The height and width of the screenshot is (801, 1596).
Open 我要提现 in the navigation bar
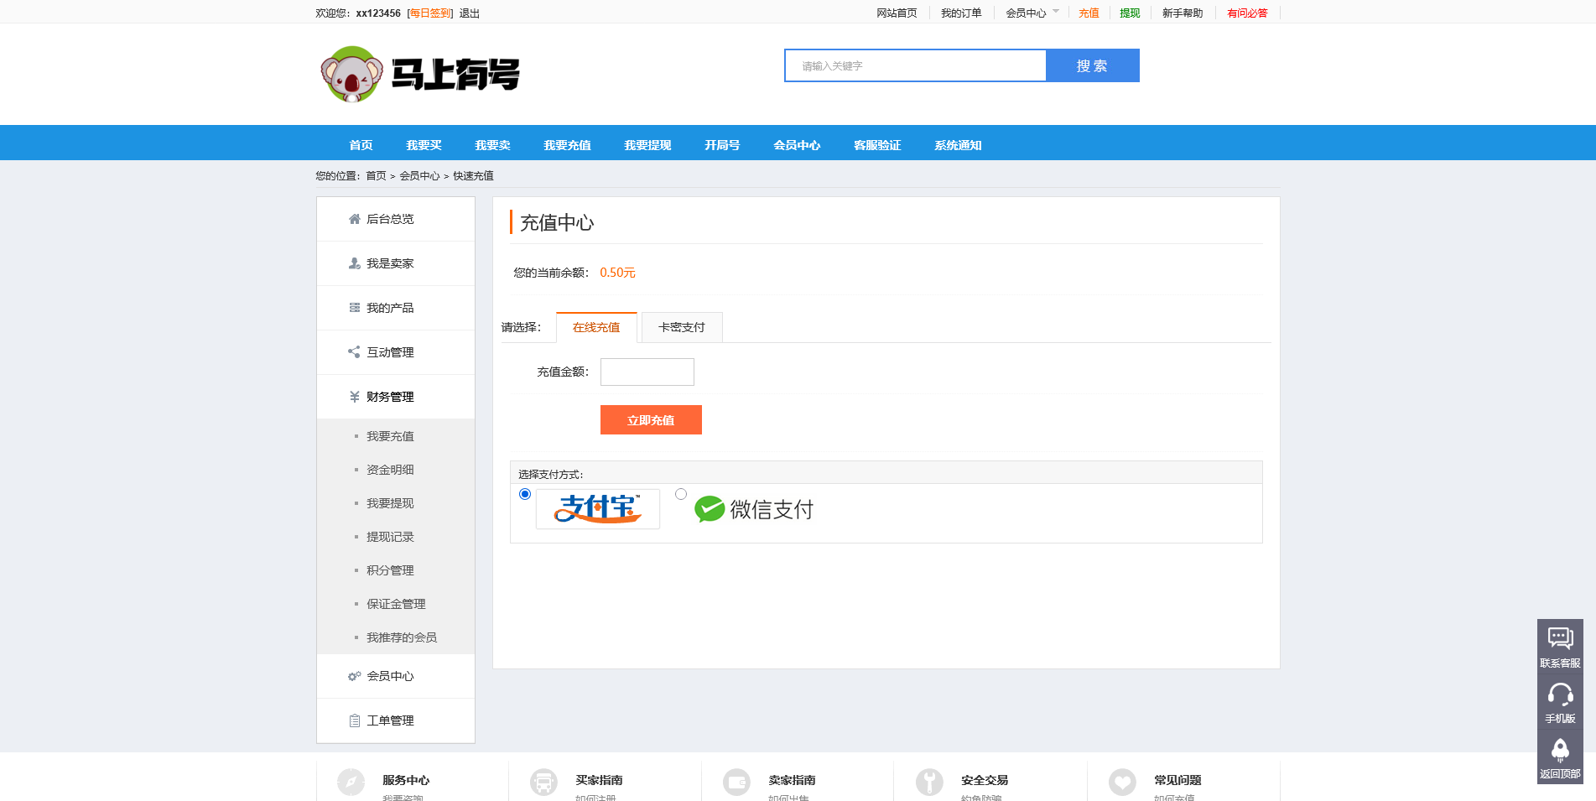[647, 145]
